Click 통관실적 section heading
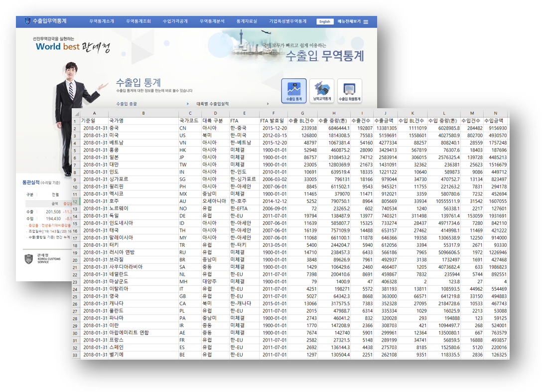This screenshot has width=542, height=392. click(x=31, y=183)
